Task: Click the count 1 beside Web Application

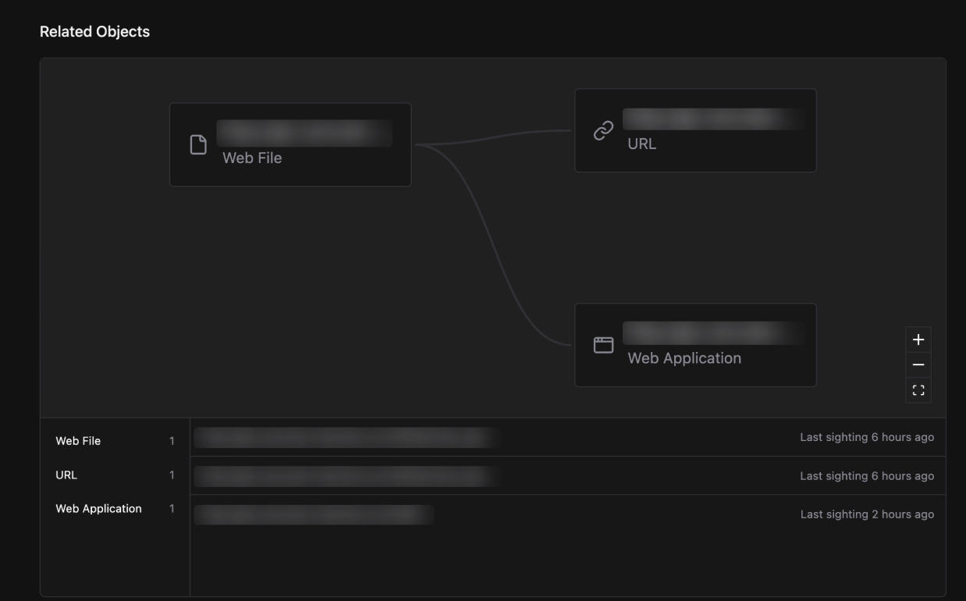Action: tap(172, 508)
